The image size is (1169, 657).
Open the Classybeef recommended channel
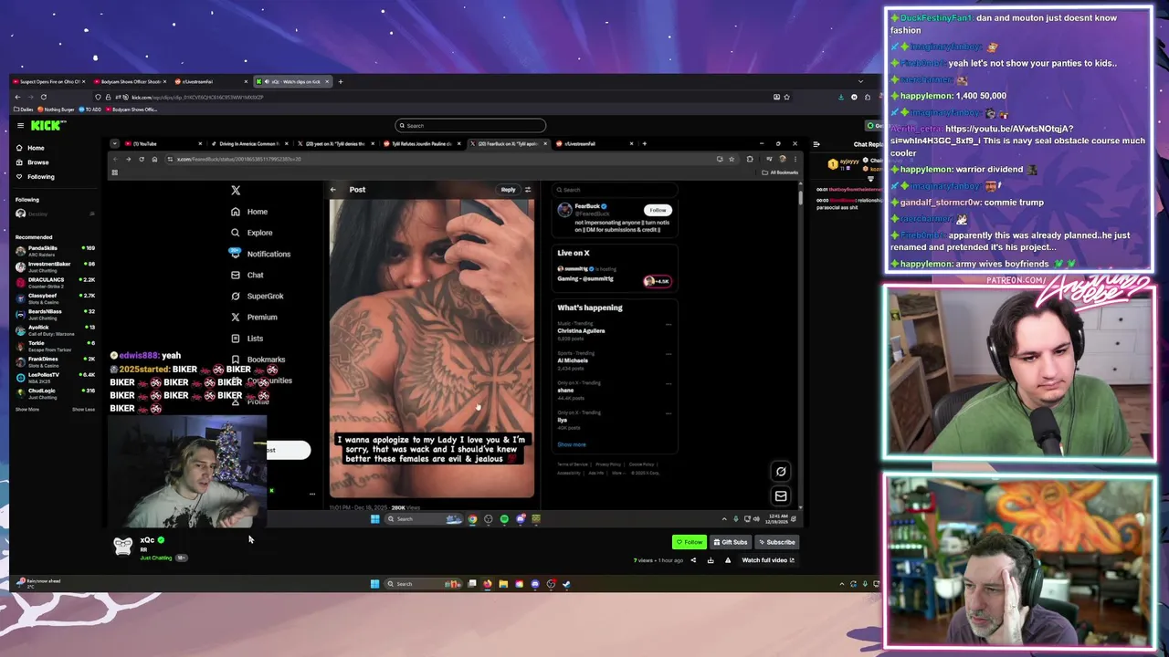[55, 297]
